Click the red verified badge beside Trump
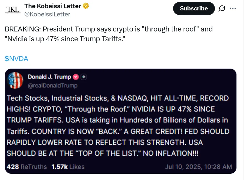 tap(76, 77)
